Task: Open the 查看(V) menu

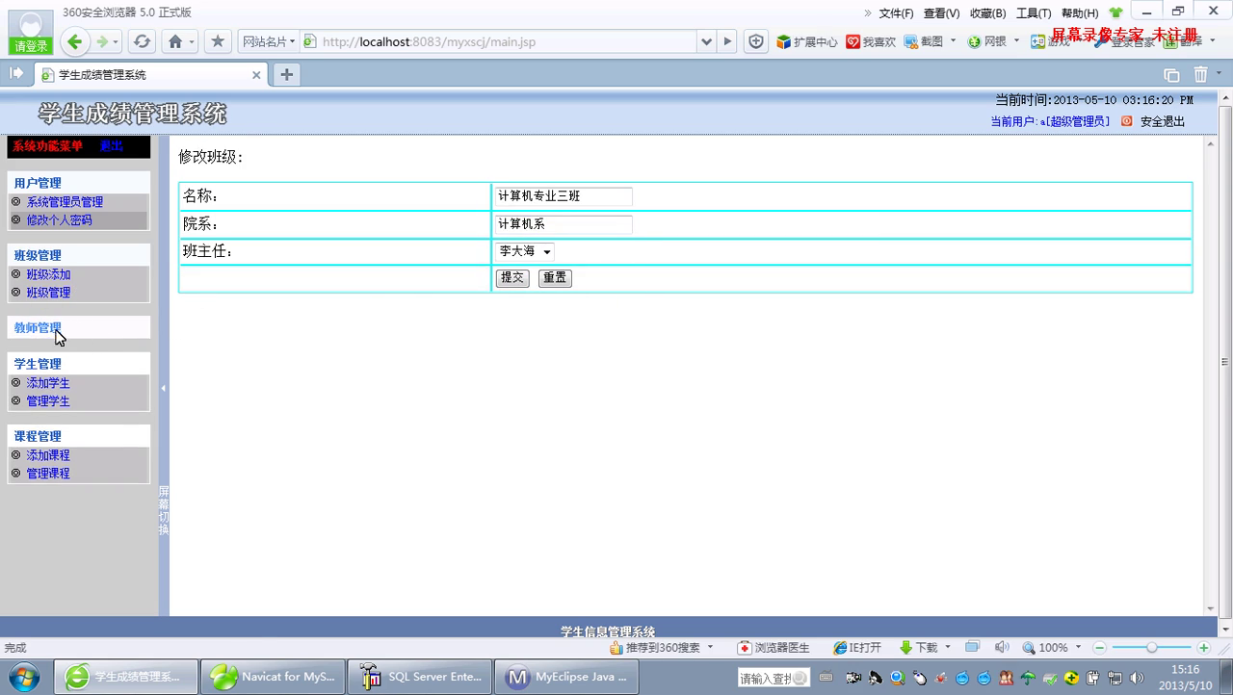Action: coord(941,13)
